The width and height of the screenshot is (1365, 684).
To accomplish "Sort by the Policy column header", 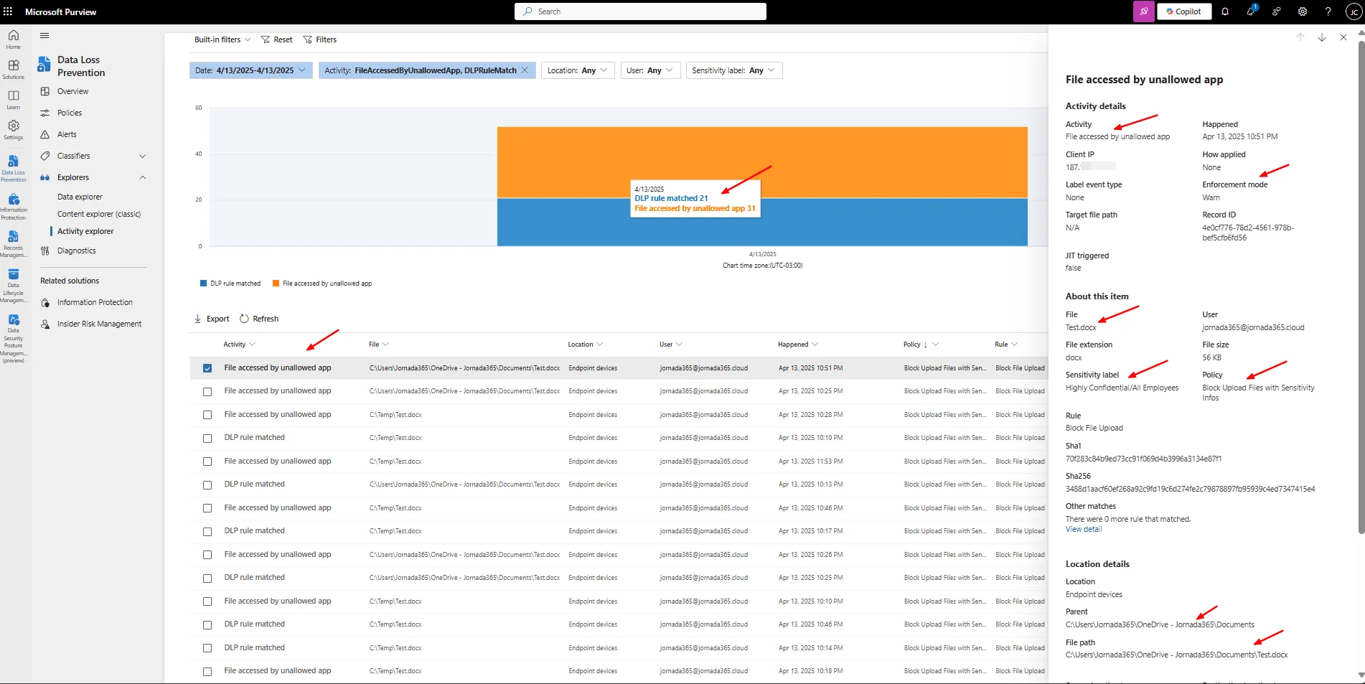I will click(912, 345).
